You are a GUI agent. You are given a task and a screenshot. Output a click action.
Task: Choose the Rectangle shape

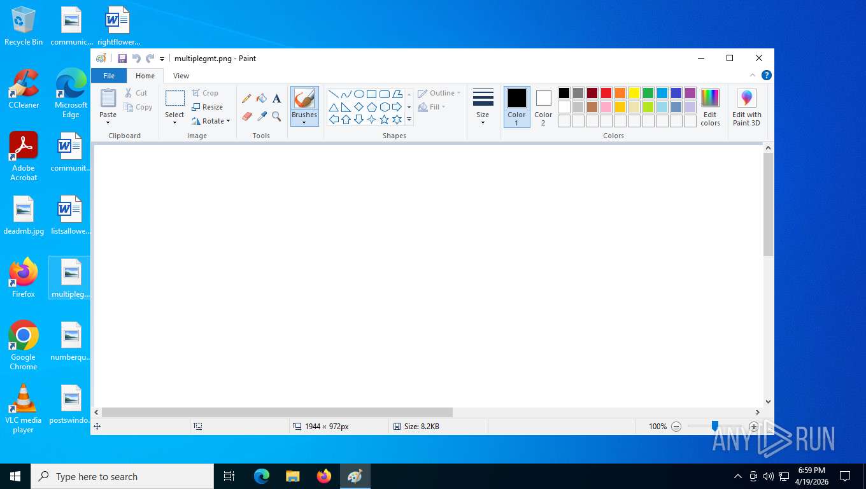(x=371, y=94)
